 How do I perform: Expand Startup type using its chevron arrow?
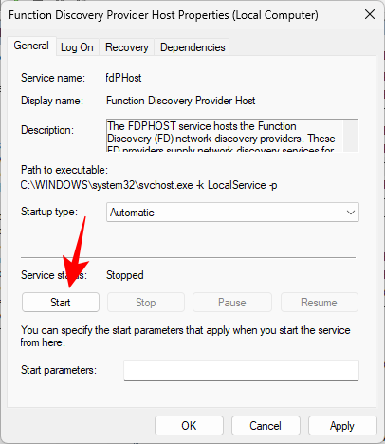coord(351,213)
